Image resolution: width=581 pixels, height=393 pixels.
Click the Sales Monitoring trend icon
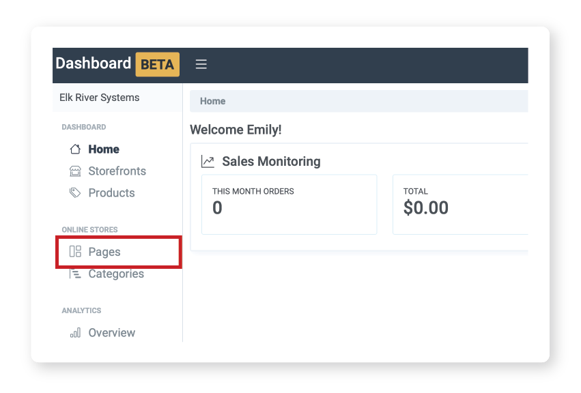point(208,162)
